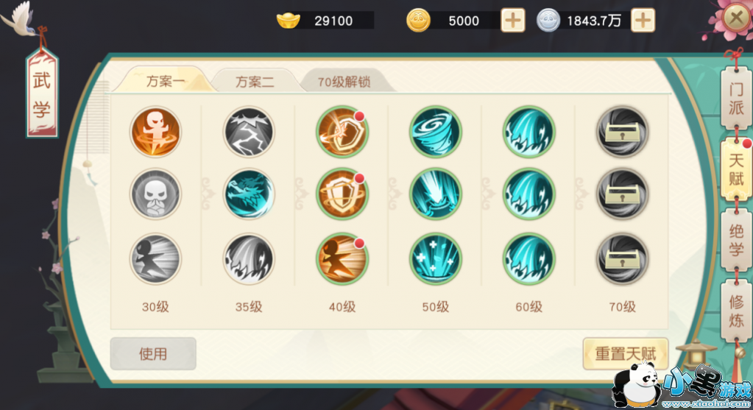Pick the lightning crack talent at level 35
The height and width of the screenshot is (410, 753).
(249, 132)
